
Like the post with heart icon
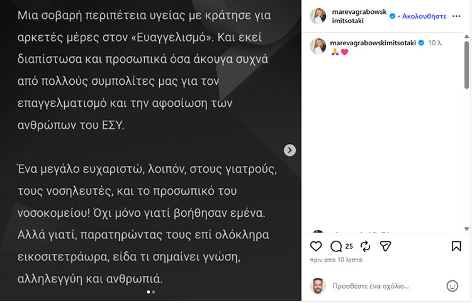316,246
